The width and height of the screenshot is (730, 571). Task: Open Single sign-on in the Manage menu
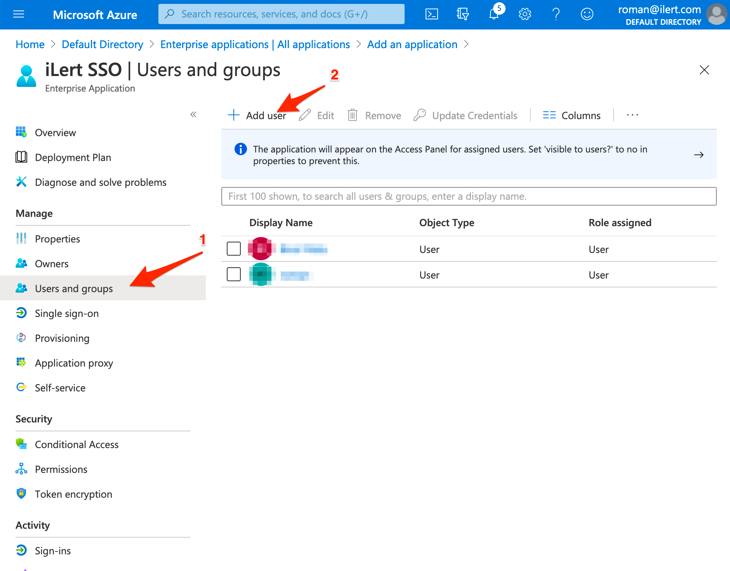(x=66, y=313)
